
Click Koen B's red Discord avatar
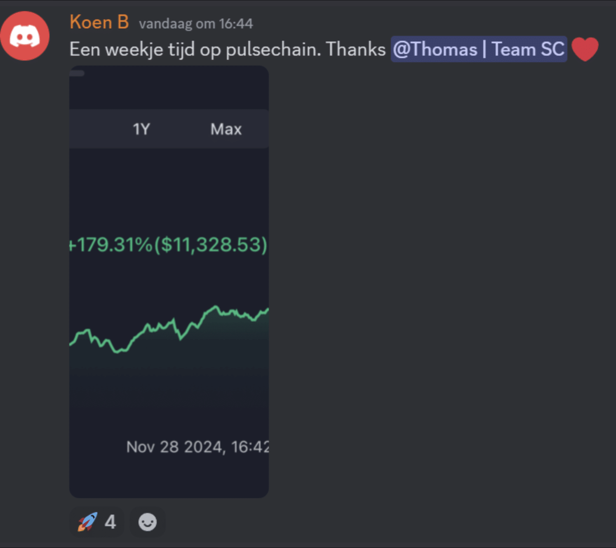25,36
